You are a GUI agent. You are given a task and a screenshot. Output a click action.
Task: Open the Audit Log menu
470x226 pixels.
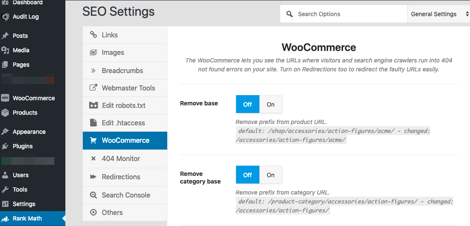(33, 17)
